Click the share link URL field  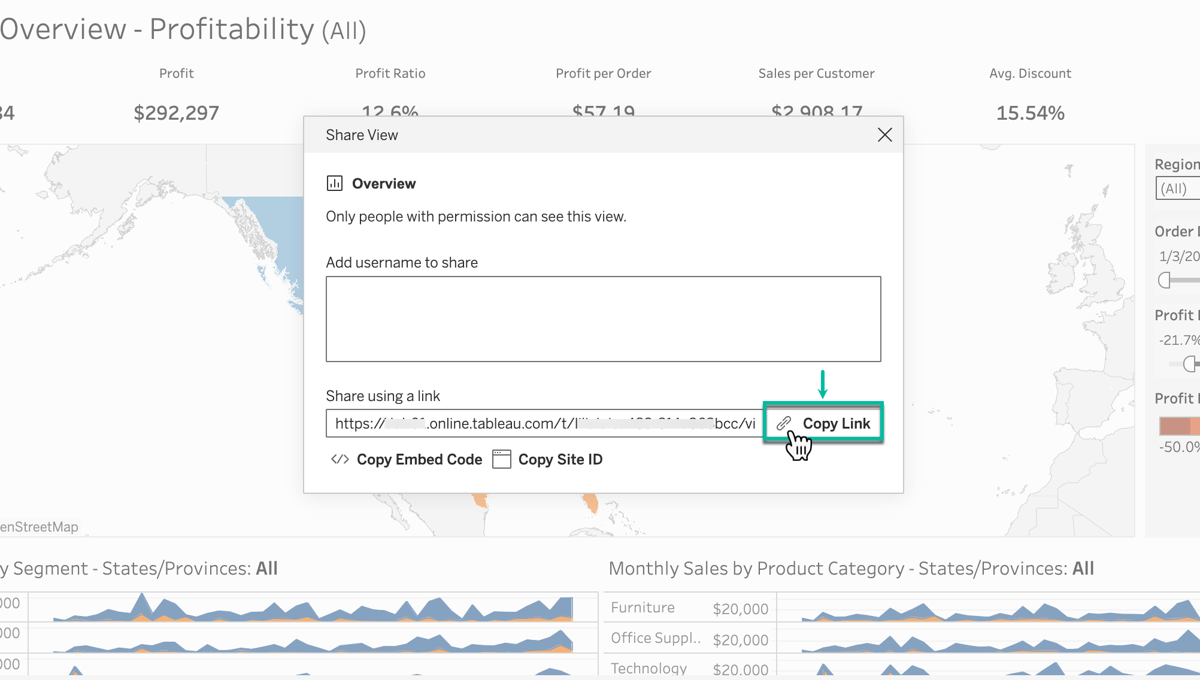click(x=539, y=423)
